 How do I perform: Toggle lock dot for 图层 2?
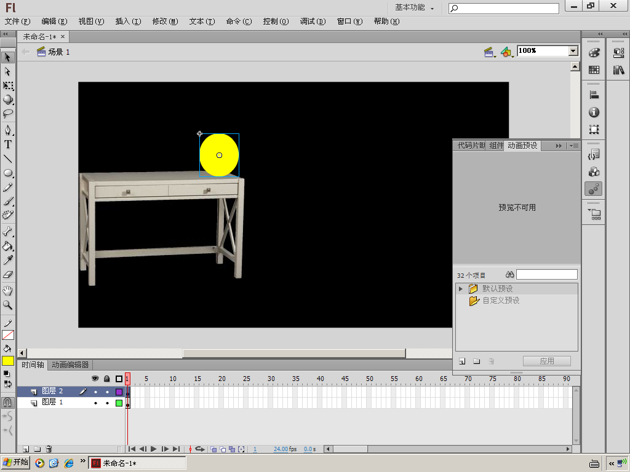pyautogui.click(x=107, y=391)
